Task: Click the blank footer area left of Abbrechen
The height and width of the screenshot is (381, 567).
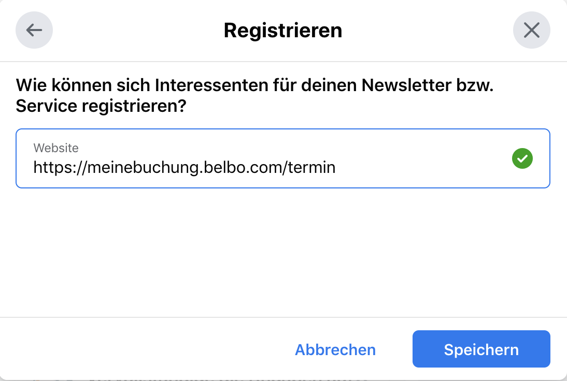Action: point(145,349)
